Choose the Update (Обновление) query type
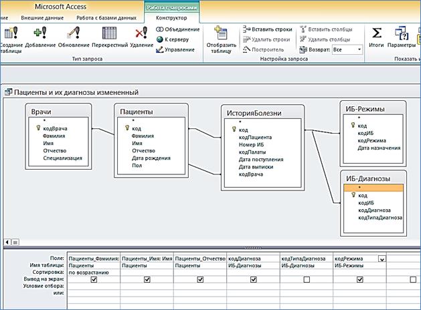421x310 pixels. point(74,37)
